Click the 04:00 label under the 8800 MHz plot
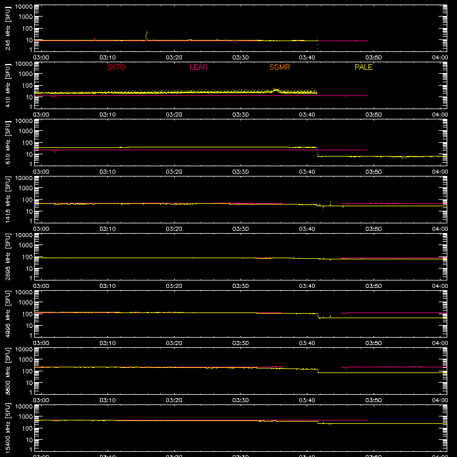 click(x=440, y=400)
